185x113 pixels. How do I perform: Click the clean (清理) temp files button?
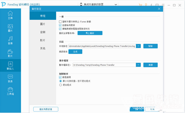click(x=150, y=65)
